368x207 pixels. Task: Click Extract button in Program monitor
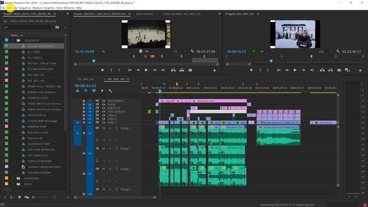[x=331, y=70]
